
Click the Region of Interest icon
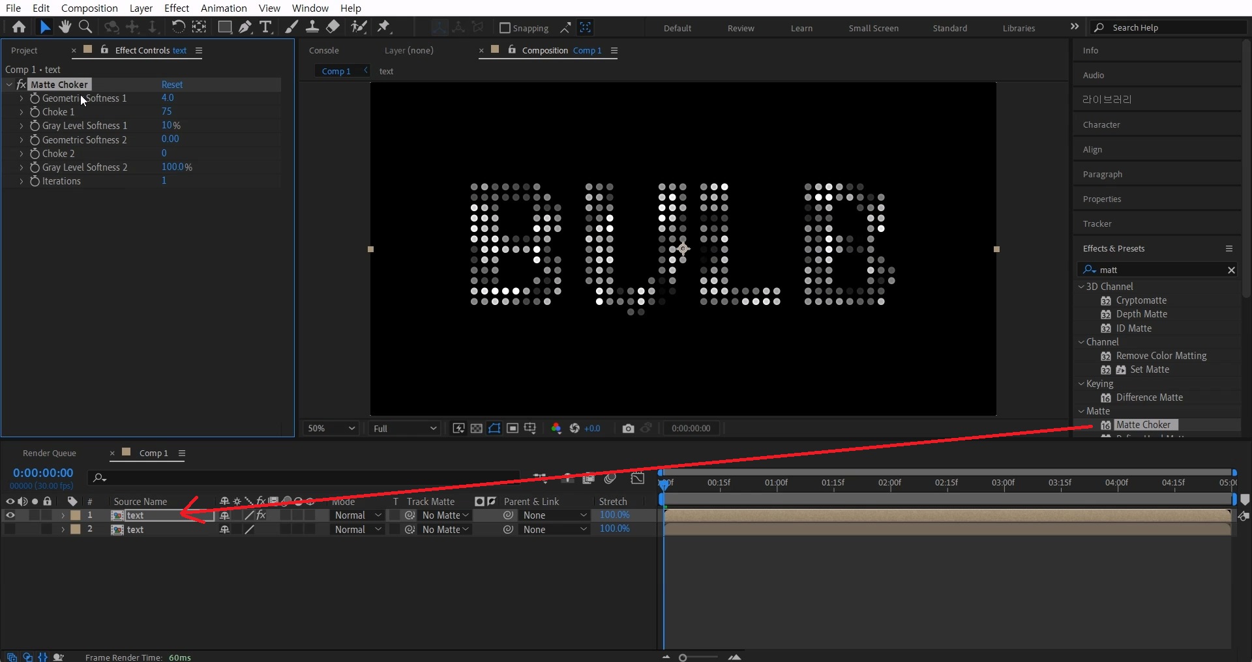(513, 428)
